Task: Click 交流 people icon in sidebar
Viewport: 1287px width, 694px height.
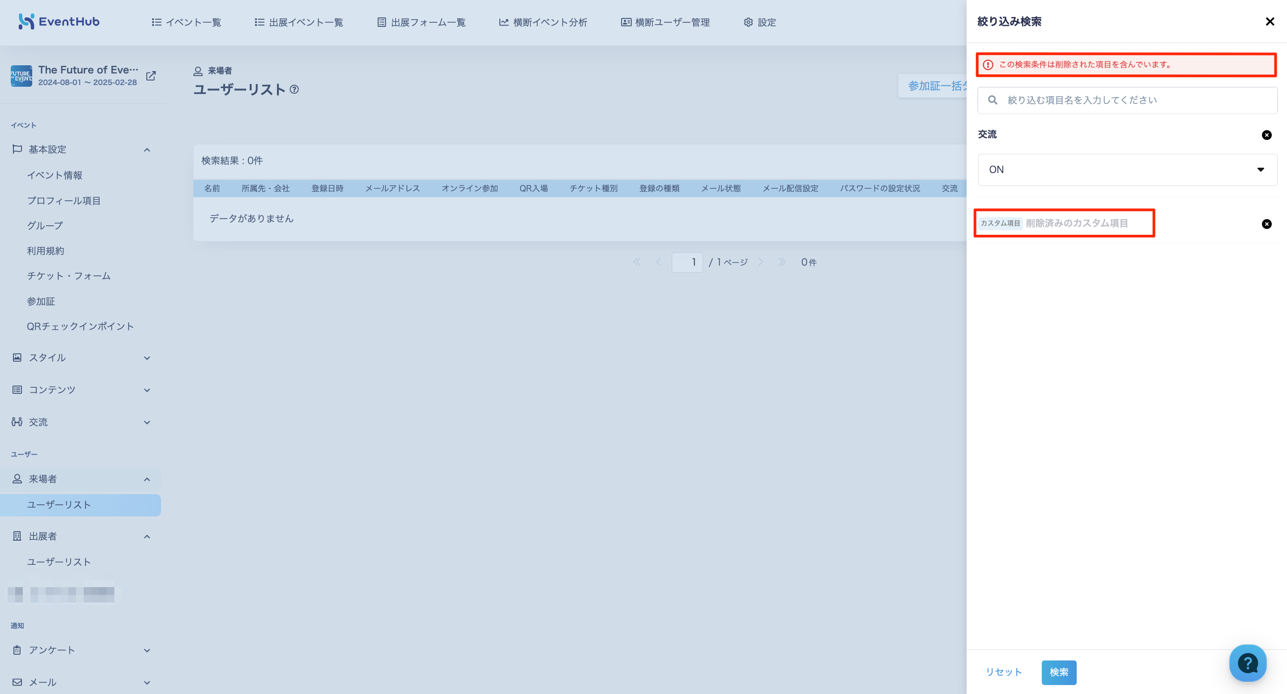Action: 17,422
